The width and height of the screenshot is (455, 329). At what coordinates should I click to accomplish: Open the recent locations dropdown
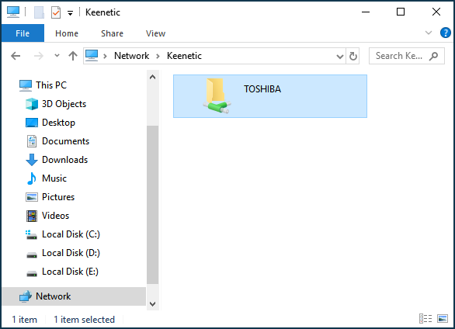coord(57,55)
